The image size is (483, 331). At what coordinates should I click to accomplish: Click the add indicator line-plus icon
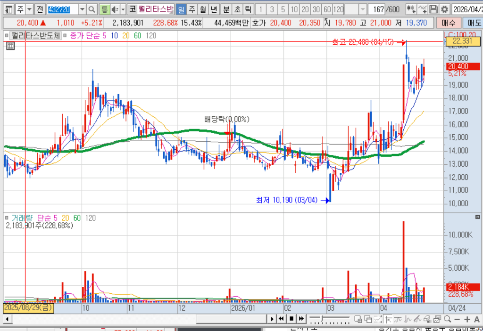tap(422, 9)
